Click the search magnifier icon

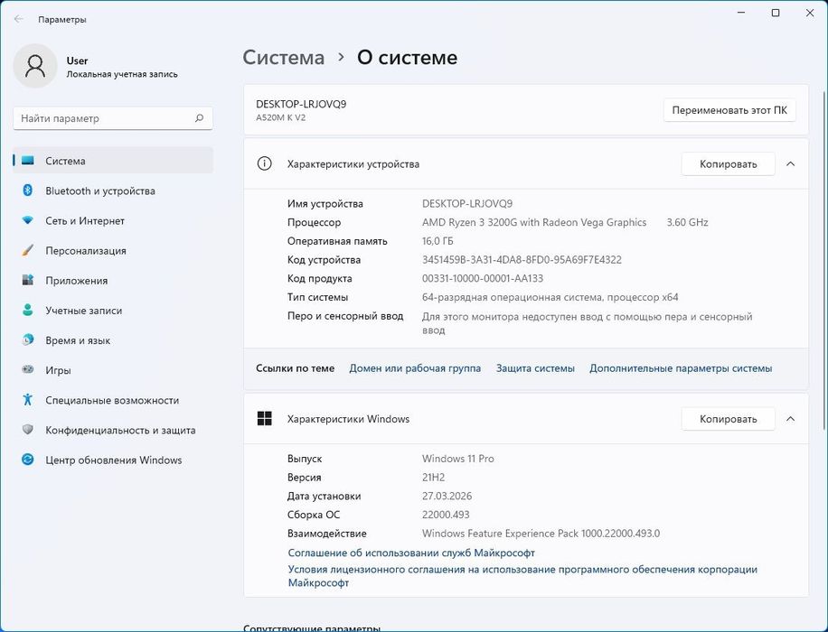pos(199,118)
